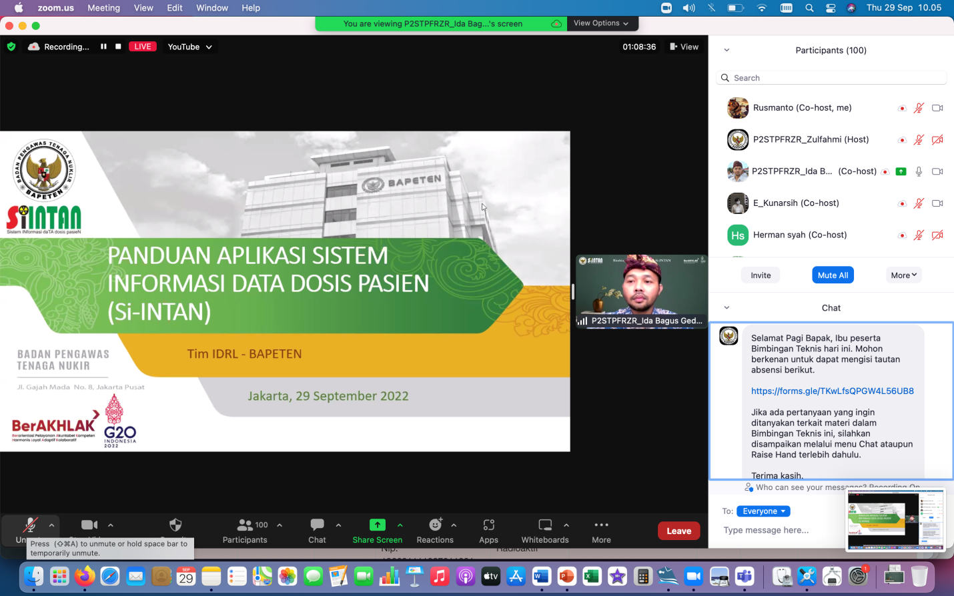
Task: Open Excel in the Dock
Action: click(x=592, y=575)
